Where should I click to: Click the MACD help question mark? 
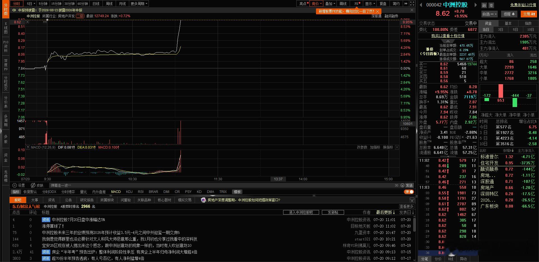coord(28,147)
